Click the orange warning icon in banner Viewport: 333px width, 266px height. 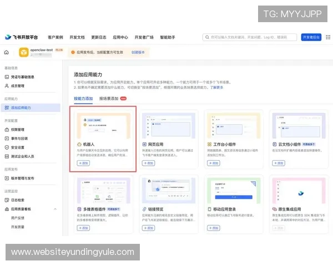tap(73, 53)
